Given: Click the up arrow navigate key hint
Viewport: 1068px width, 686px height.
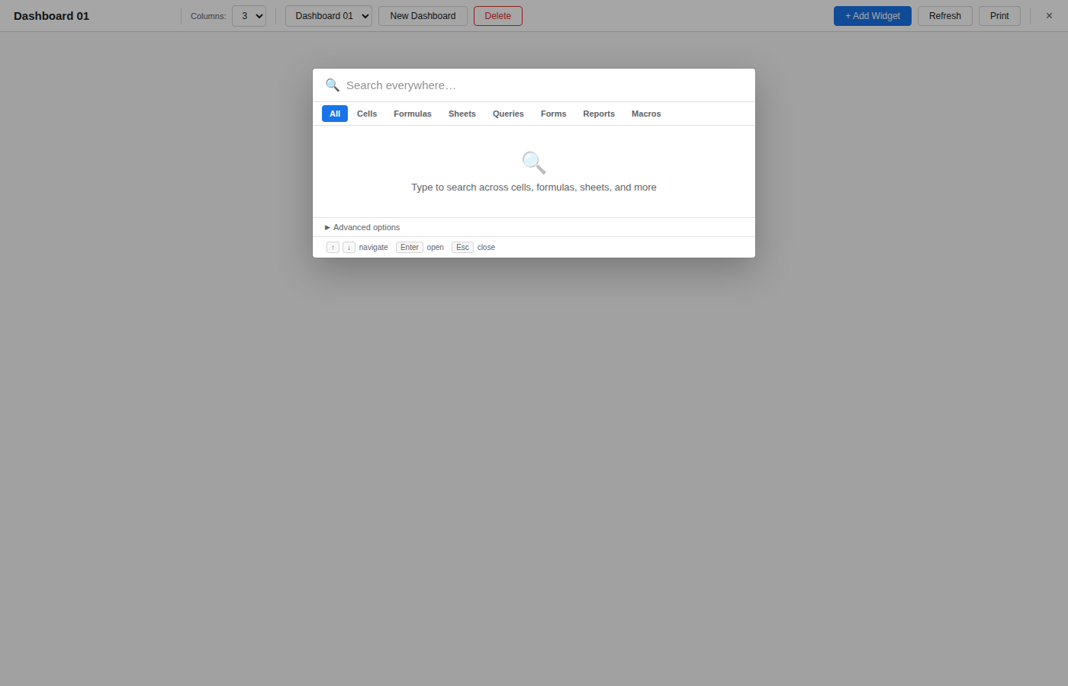Looking at the screenshot, I should [333, 247].
